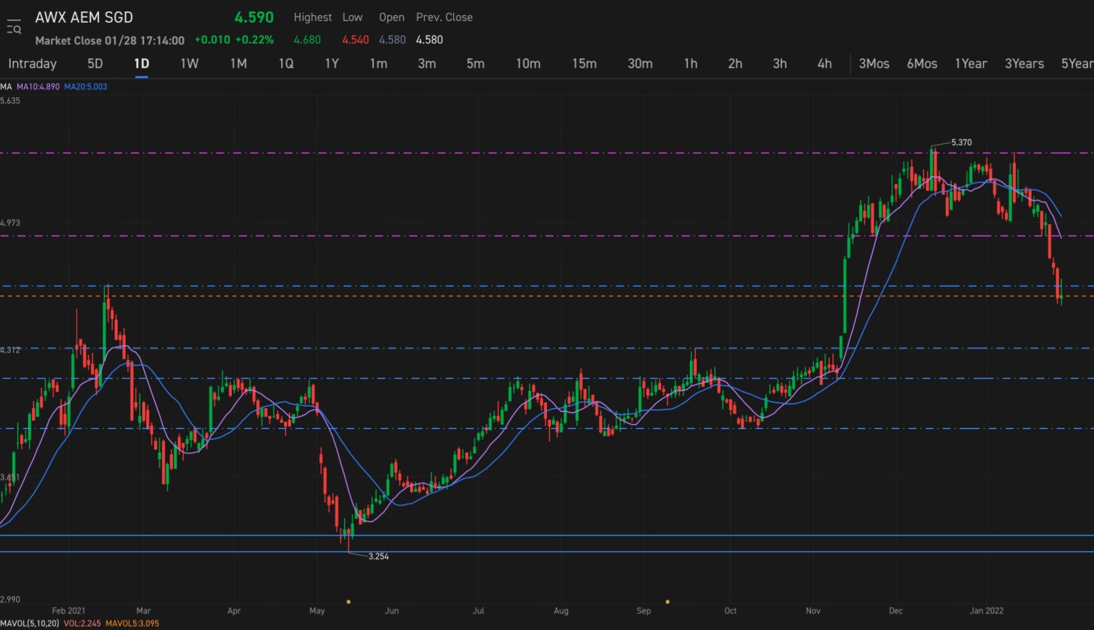
Task: Choose the 1m minute interval
Action: (x=378, y=64)
